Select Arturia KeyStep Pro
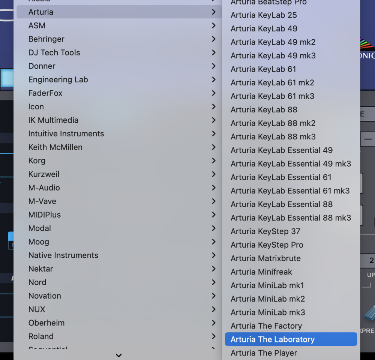 [291, 245]
